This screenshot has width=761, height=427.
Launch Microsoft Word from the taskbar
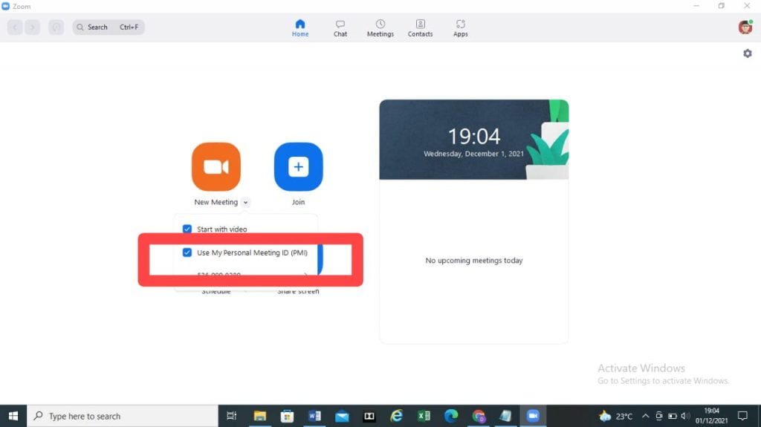pyautogui.click(x=314, y=416)
